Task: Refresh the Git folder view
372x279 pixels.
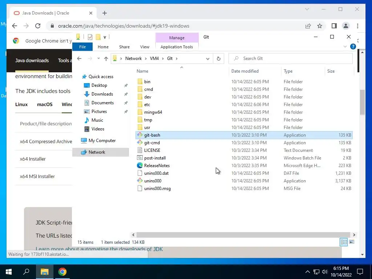Action: pos(218,58)
